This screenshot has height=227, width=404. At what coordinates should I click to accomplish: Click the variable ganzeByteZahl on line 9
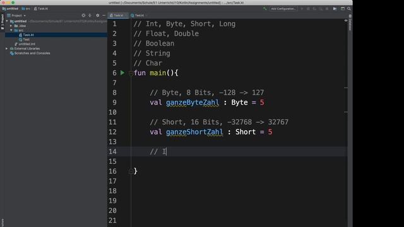pos(193,102)
